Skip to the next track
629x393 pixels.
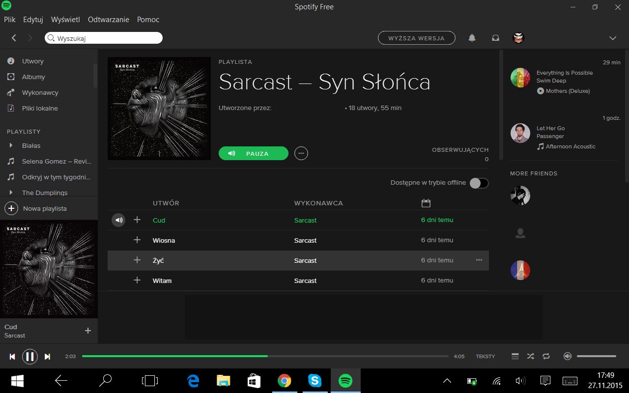(48, 357)
